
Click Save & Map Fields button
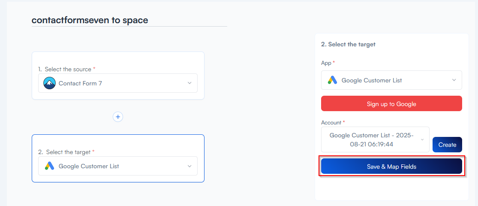(x=391, y=167)
